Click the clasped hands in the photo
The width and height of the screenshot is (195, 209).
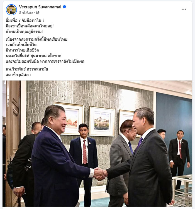point(100,174)
